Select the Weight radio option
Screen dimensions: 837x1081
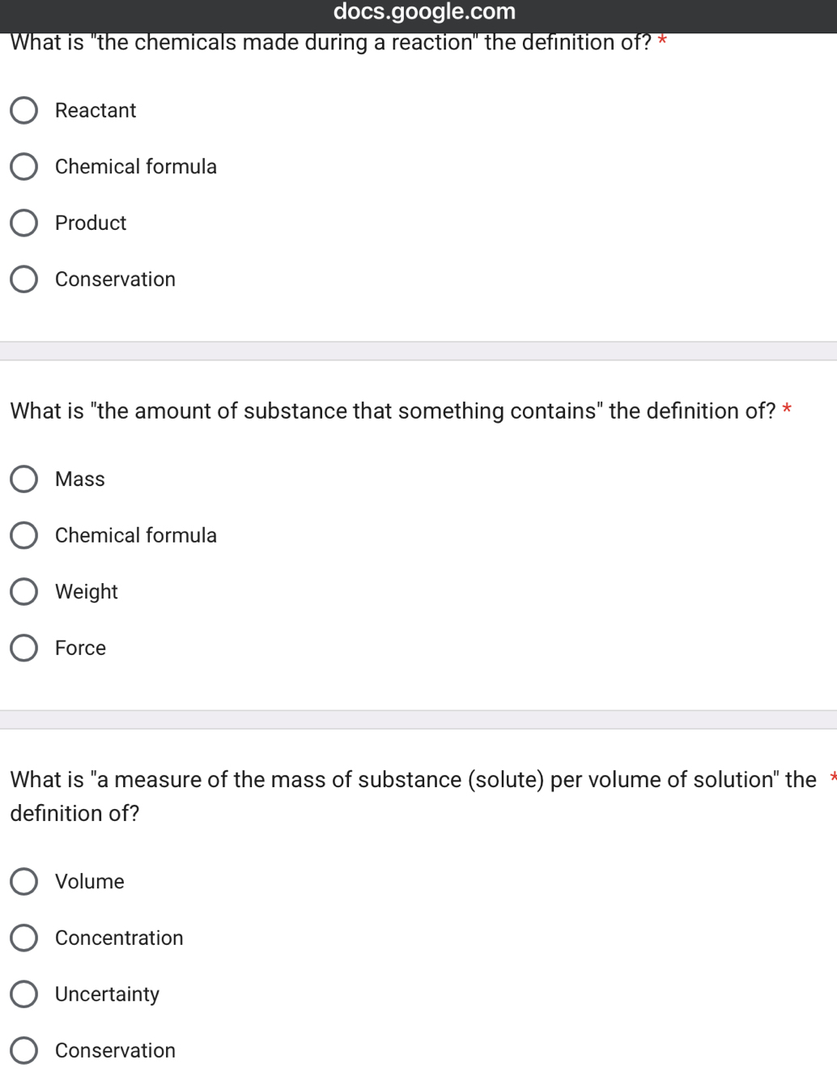[x=24, y=592]
